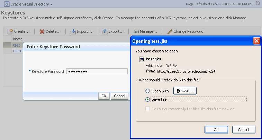
Task: Open the demo keystore link
Action: click(x=18, y=51)
